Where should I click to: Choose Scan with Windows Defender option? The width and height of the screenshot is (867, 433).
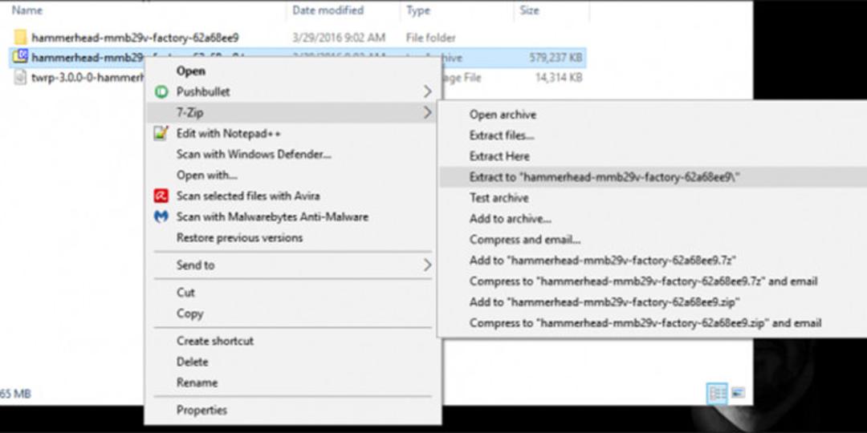click(x=254, y=155)
